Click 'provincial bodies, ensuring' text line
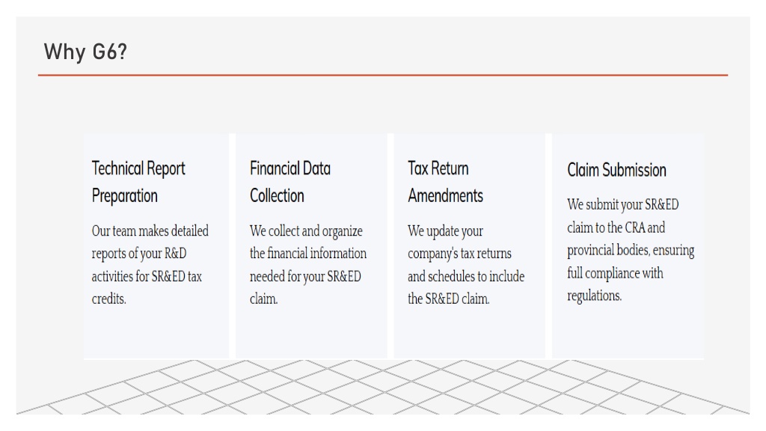Screen dimensions: 766x431 [x=631, y=250]
